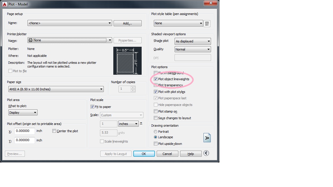Open the What to plot dropdown
Viewport: 333px width, 187px height.
23,112
